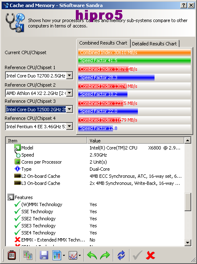Click the Item column header
This screenshot has width=197, height=264.
47,140
